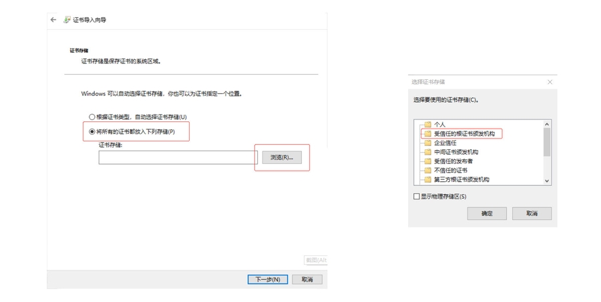Image resolution: width=601 pixels, height=302 pixels.
Task: Confirm the store selection with 确定
Action: point(487,213)
